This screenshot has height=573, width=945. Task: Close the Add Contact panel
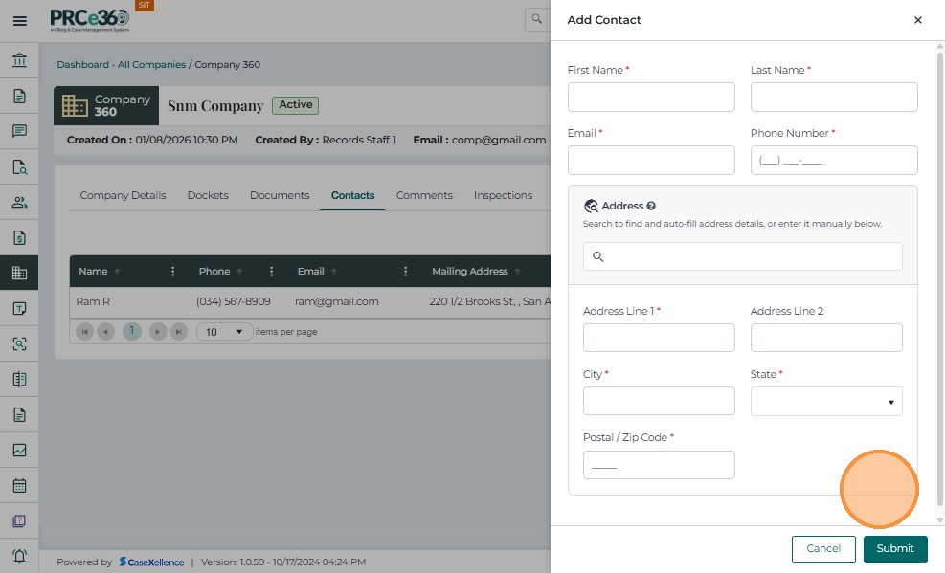(917, 20)
